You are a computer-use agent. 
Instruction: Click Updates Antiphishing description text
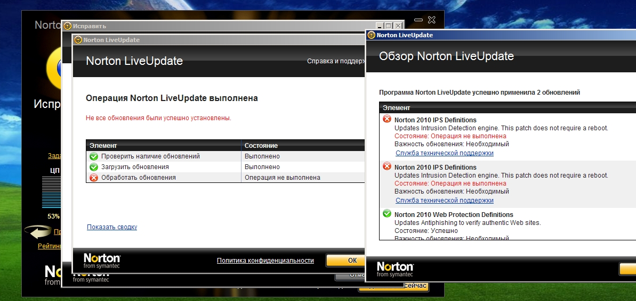468,222
